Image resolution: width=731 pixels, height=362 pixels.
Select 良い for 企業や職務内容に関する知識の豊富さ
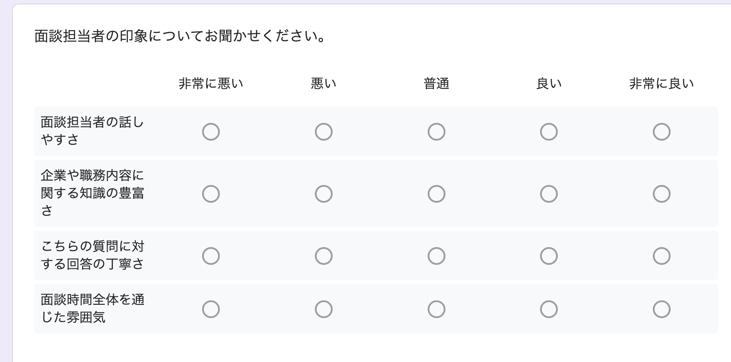click(x=549, y=194)
